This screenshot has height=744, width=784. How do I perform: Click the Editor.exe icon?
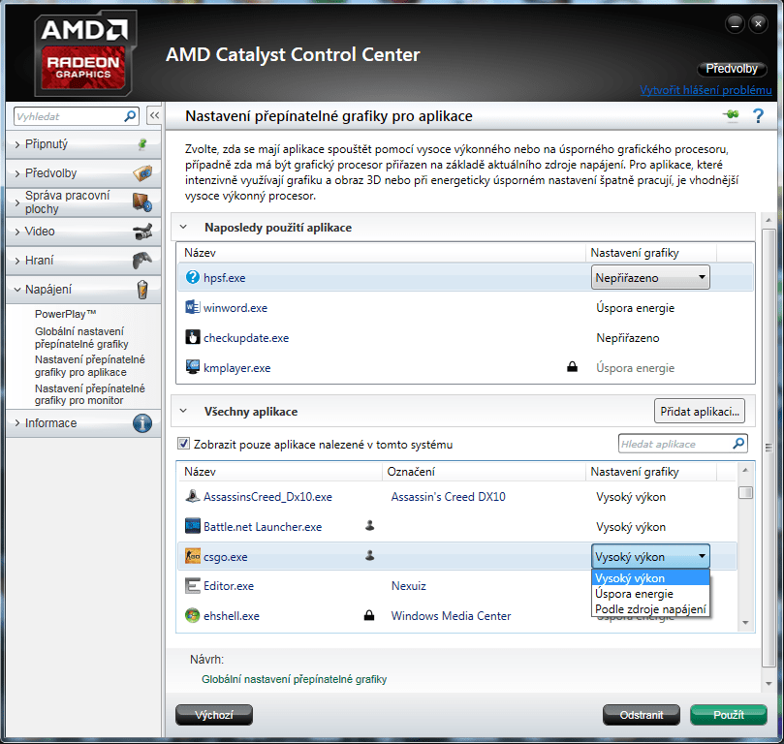coord(193,585)
